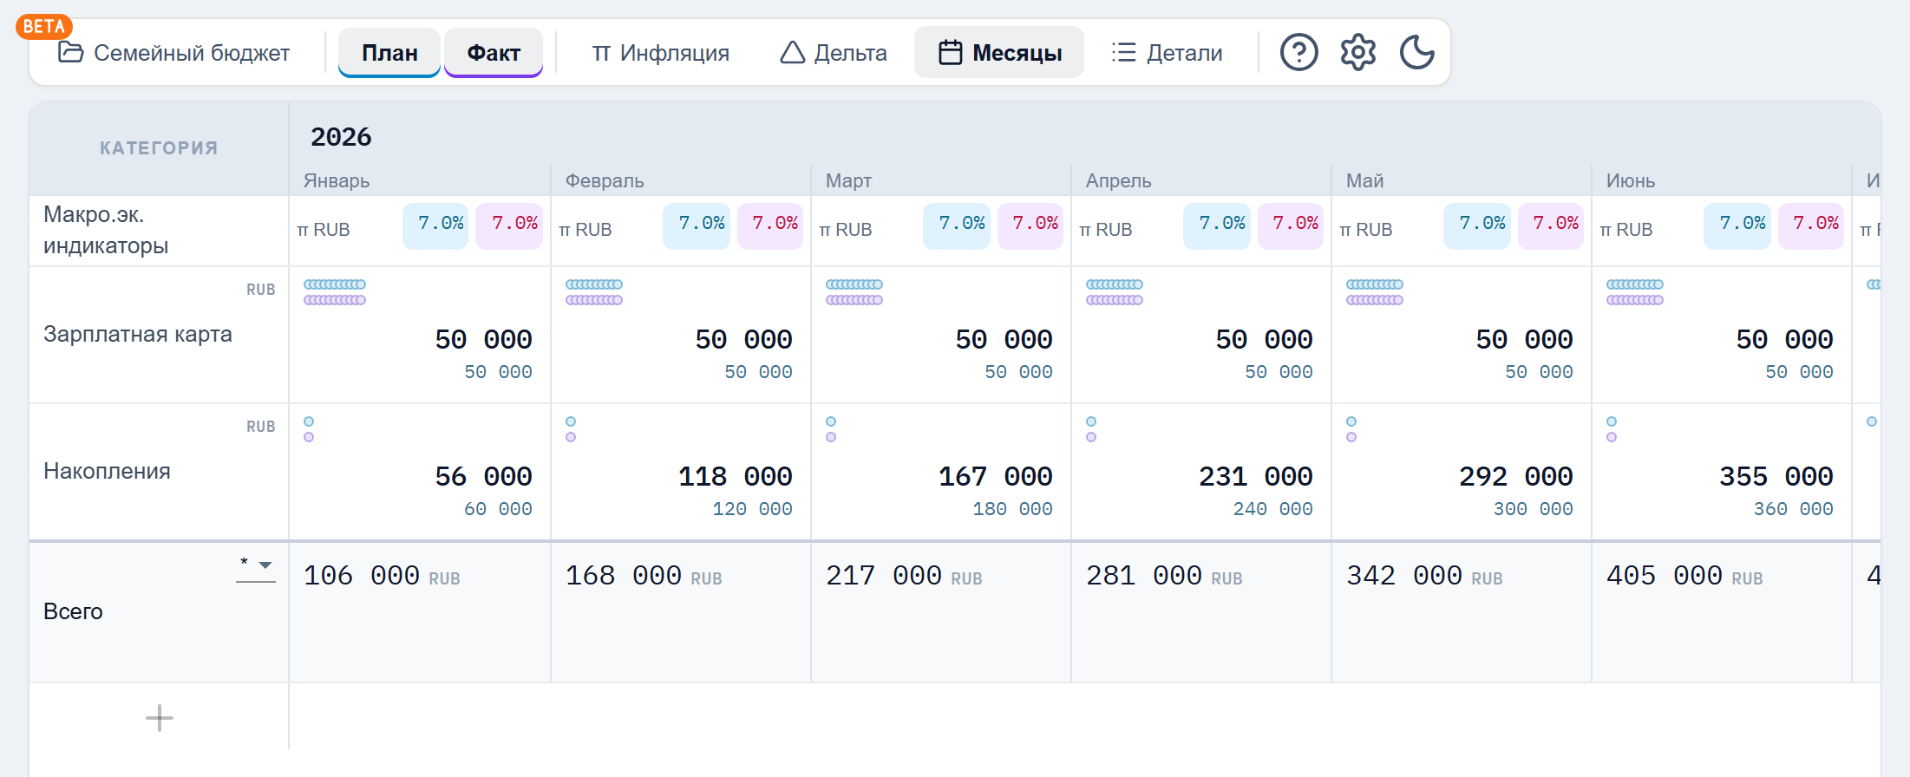Click March dot indicators in Накопления
Image resolution: width=1910 pixels, height=777 pixels.
tap(831, 429)
